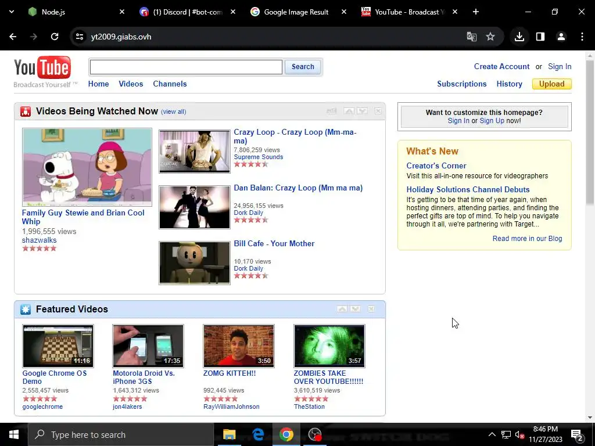Move Featured Videos module up
The height and width of the screenshot is (446, 595).
point(342,309)
